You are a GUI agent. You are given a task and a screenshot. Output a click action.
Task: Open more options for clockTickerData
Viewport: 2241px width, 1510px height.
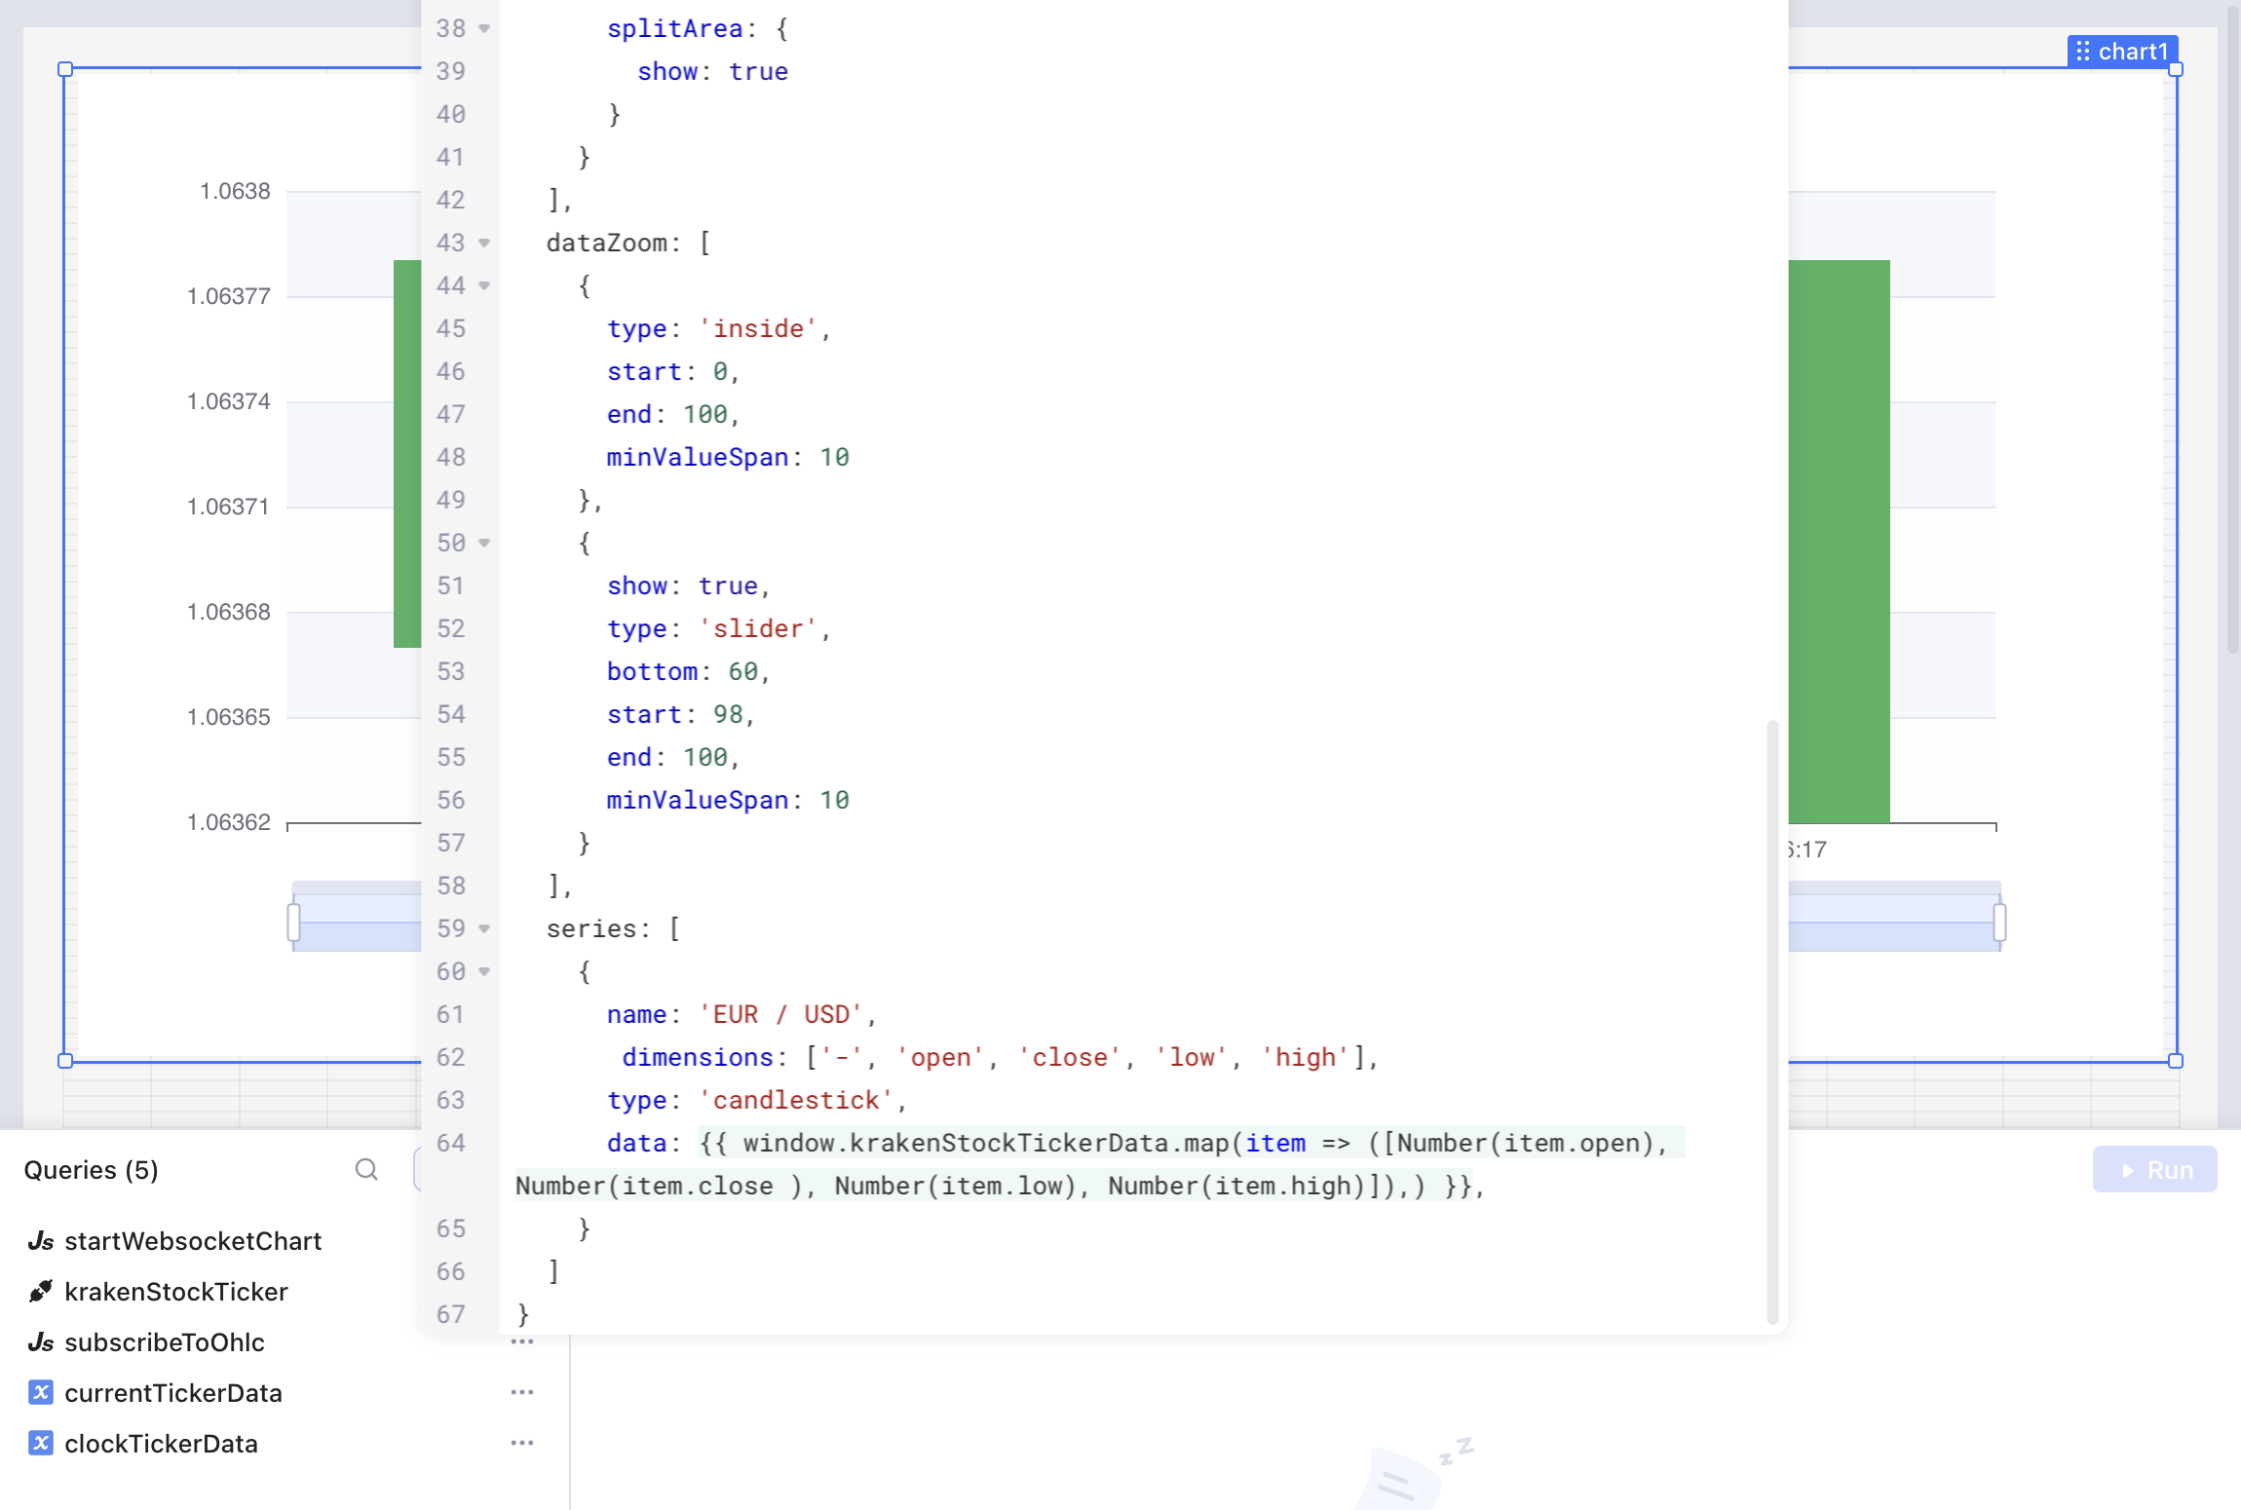pyautogui.click(x=522, y=1444)
